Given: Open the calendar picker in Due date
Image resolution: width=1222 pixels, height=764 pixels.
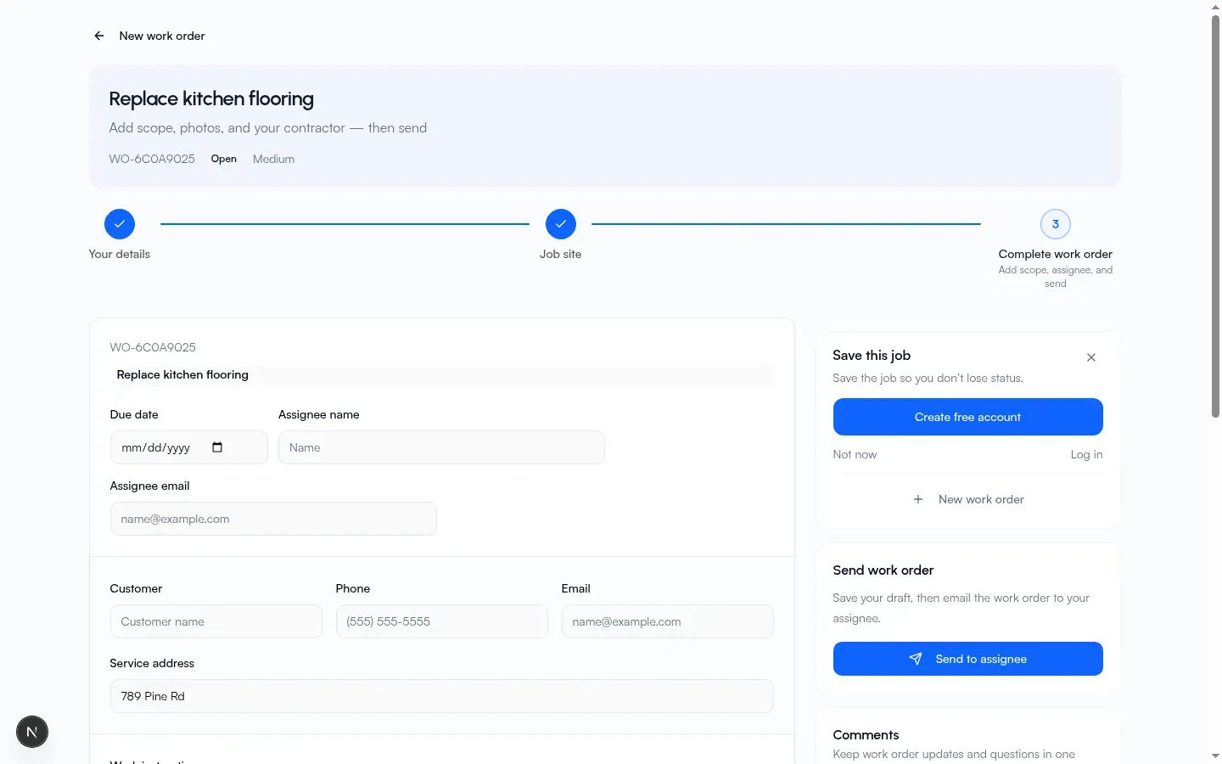Looking at the screenshot, I should (x=217, y=447).
